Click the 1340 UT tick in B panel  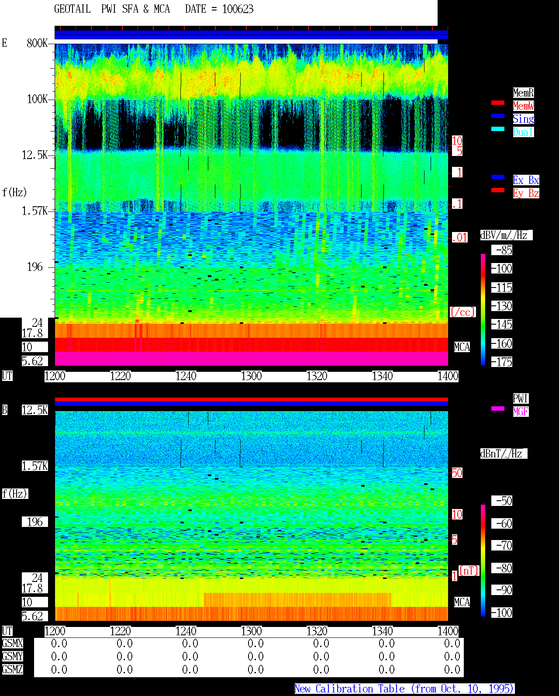click(x=382, y=631)
